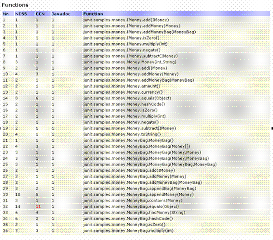Select Money.currency() function entry
273x240 pixels.
pos(123,92)
